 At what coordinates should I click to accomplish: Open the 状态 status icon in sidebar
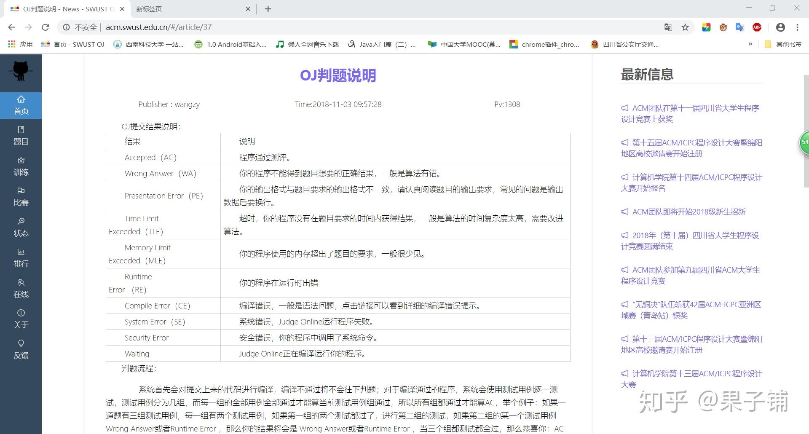(21, 227)
